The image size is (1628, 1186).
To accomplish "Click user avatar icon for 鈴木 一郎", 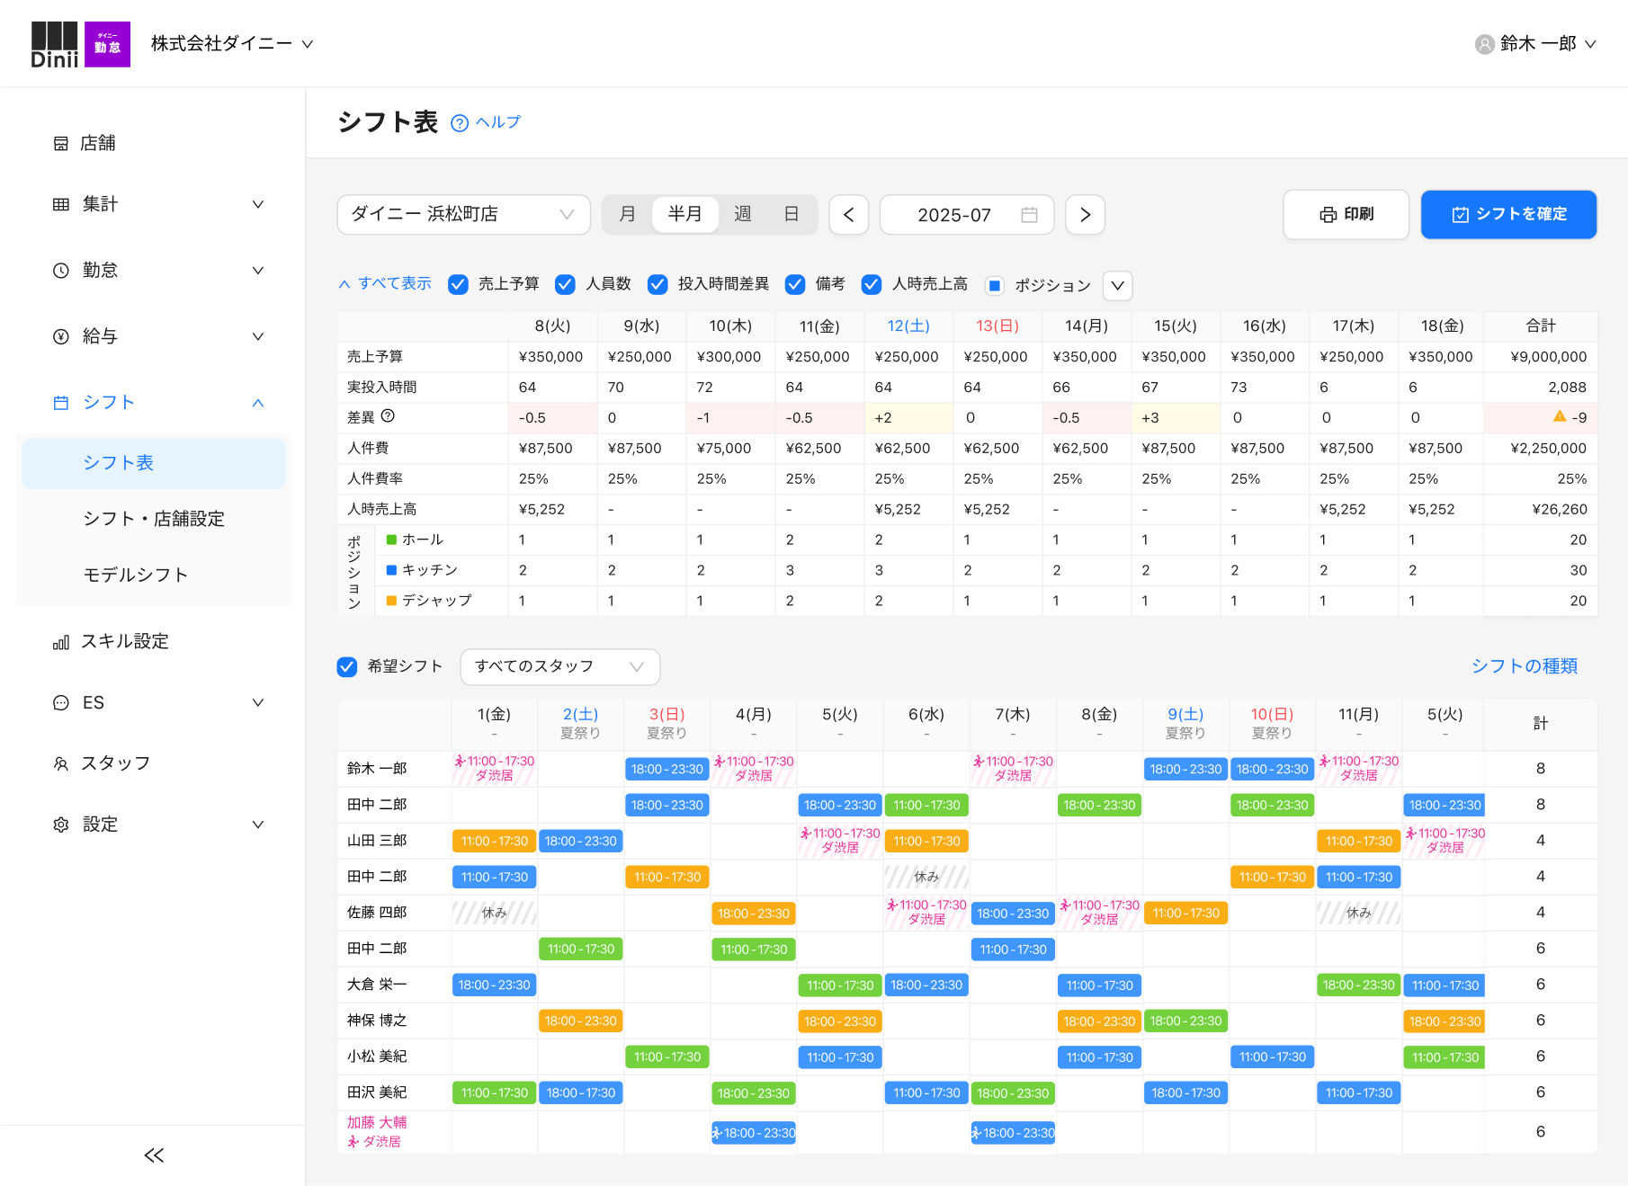I will [x=1484, y=44].
